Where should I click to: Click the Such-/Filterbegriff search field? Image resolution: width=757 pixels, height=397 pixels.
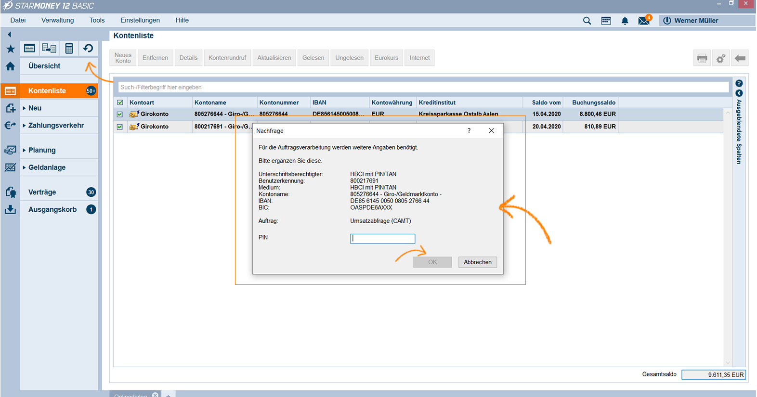[423, 87]
